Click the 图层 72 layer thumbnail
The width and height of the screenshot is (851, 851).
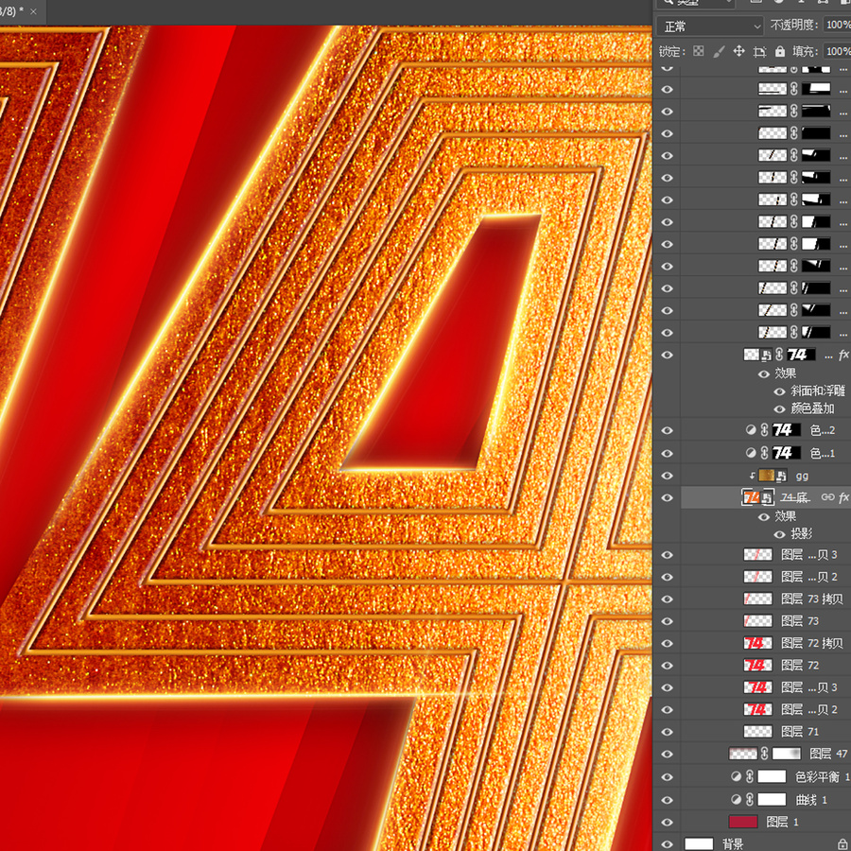757,665
